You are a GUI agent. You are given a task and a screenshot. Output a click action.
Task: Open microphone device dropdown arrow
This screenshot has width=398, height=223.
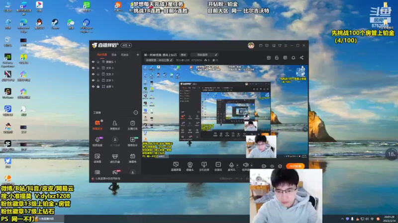(237, 166)
